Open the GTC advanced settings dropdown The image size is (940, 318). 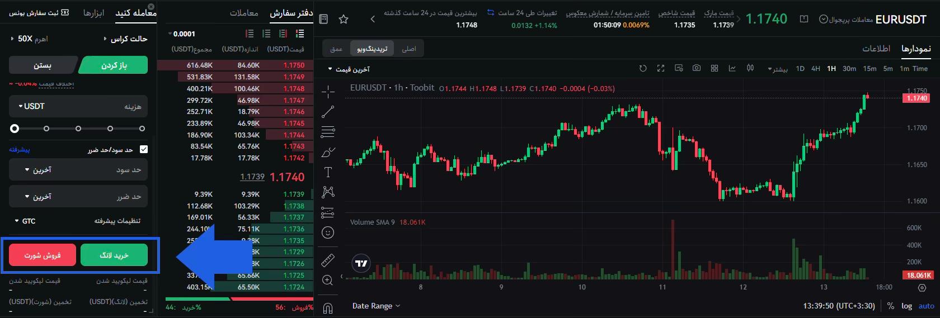point(25,221)
